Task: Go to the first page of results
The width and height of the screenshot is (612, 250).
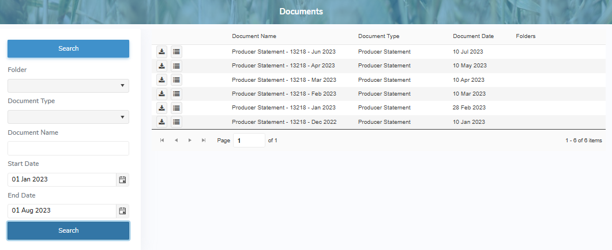Action: pyautogui.click(x=162, y=141)
